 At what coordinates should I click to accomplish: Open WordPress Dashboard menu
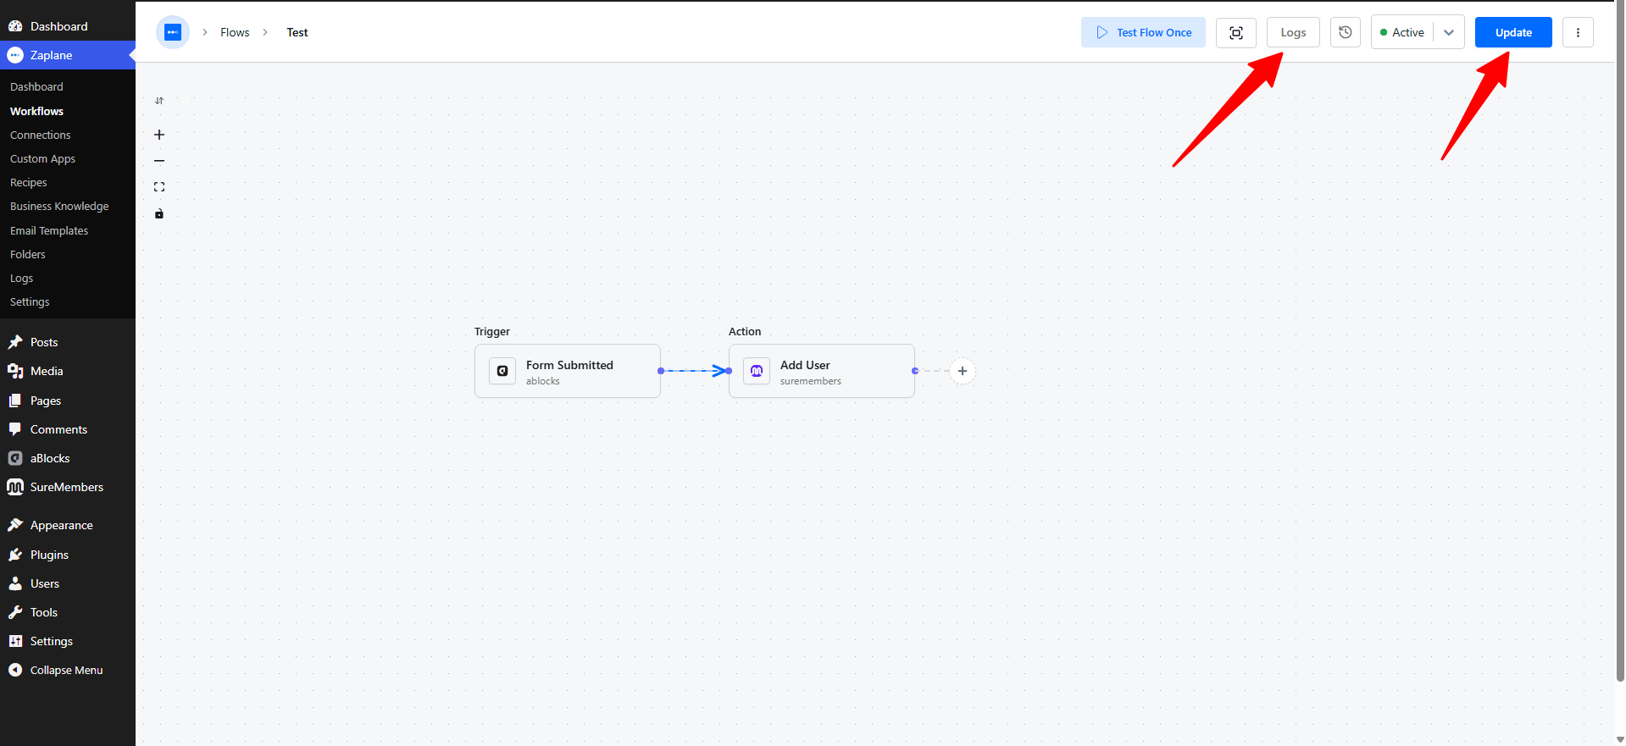[x=68, y=26]
